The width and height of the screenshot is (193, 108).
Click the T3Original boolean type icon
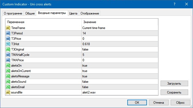[x=8, y=49]
